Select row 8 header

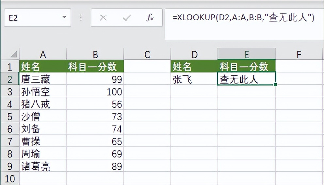(10, 153)
